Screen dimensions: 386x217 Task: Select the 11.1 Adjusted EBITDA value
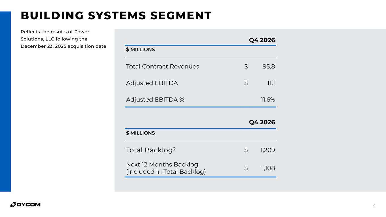pyautogui.click(x=271, y=83)
